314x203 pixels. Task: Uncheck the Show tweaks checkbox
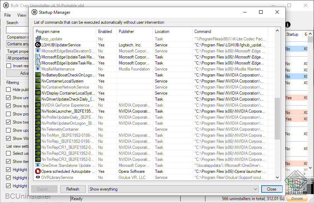click(9, 122)
